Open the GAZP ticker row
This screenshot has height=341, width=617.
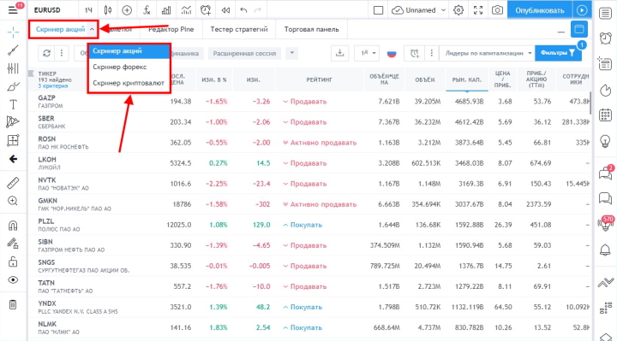pos(308,102)
